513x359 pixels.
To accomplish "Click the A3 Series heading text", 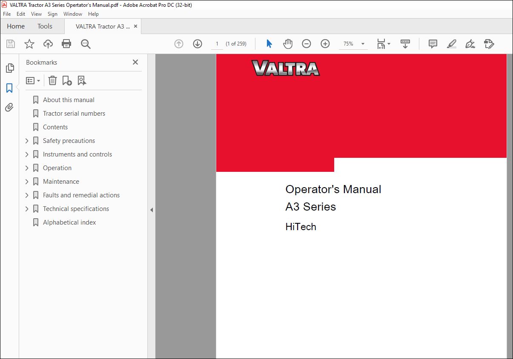I will [x=311, y=207].
